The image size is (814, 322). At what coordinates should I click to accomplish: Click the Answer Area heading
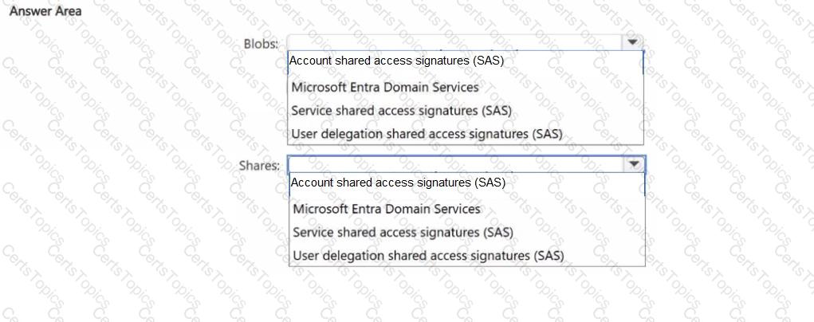pos(45,11)
